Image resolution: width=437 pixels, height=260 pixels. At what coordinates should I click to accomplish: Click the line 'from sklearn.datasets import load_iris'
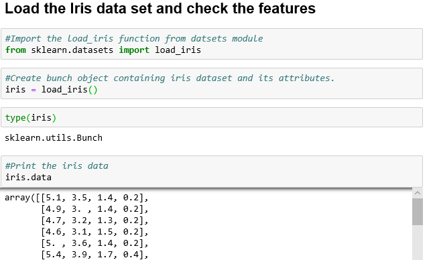point(103,50)
